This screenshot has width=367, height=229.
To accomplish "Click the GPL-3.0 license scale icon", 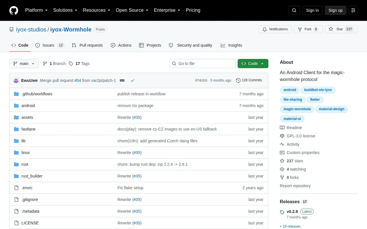I will 282,136.
